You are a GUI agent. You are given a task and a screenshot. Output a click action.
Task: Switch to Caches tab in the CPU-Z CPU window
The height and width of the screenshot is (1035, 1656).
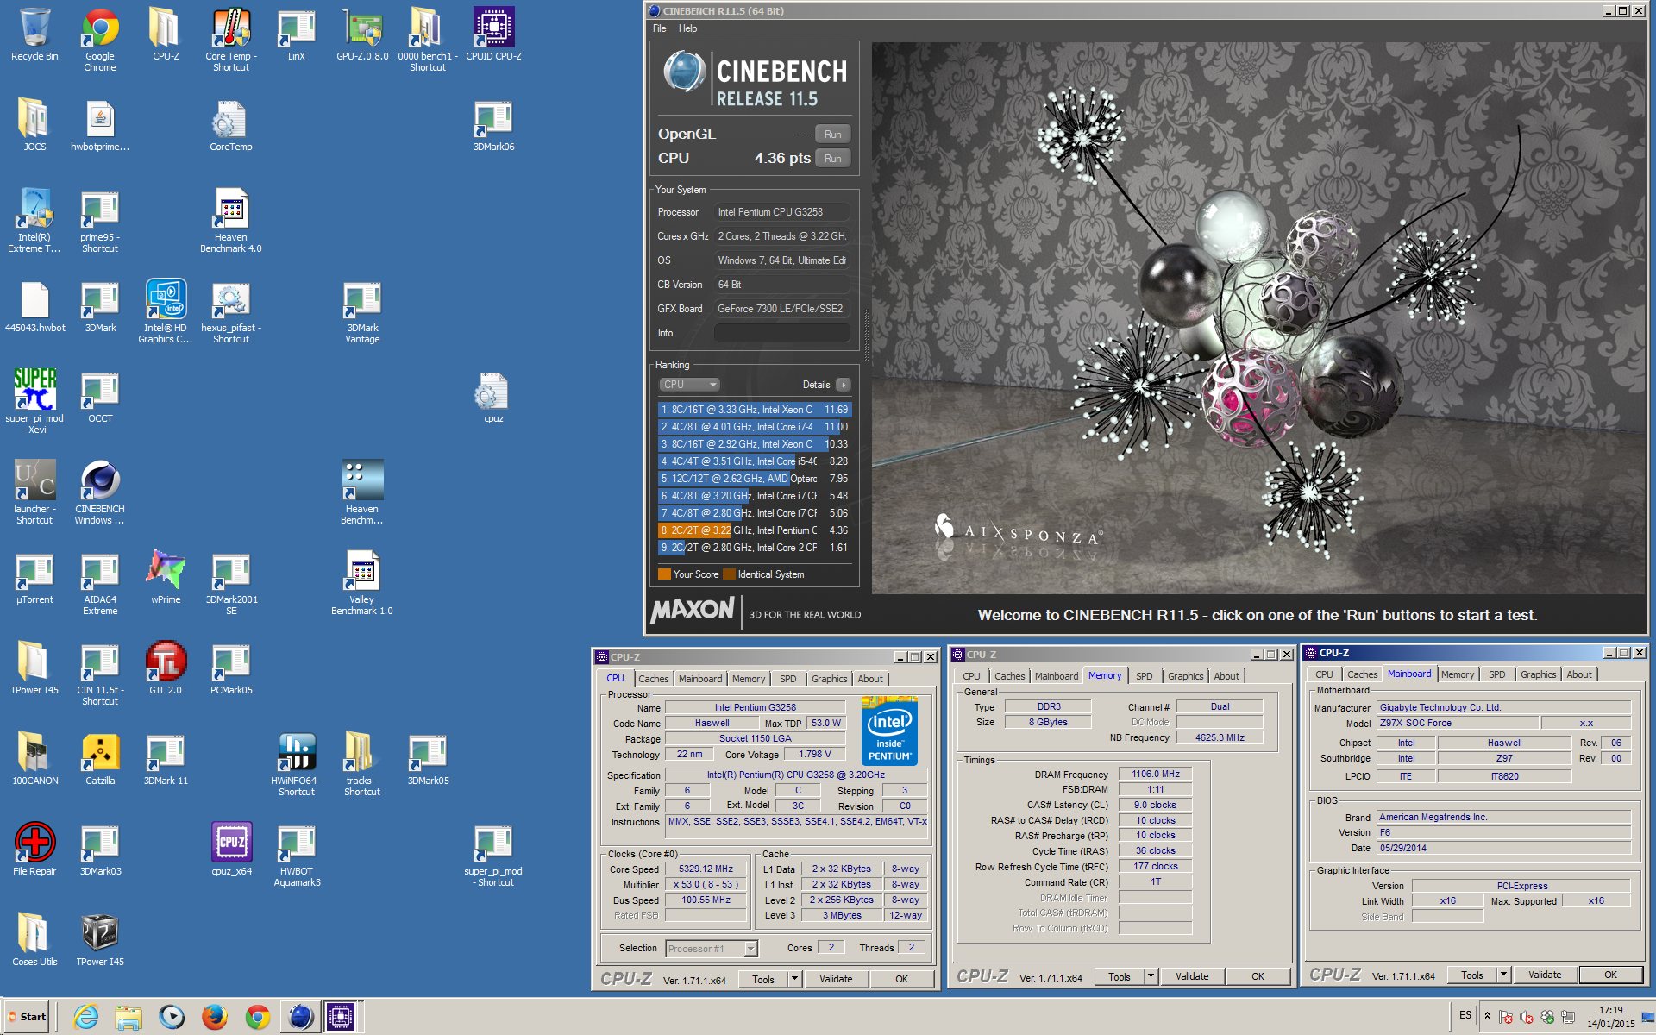point(653,679)
